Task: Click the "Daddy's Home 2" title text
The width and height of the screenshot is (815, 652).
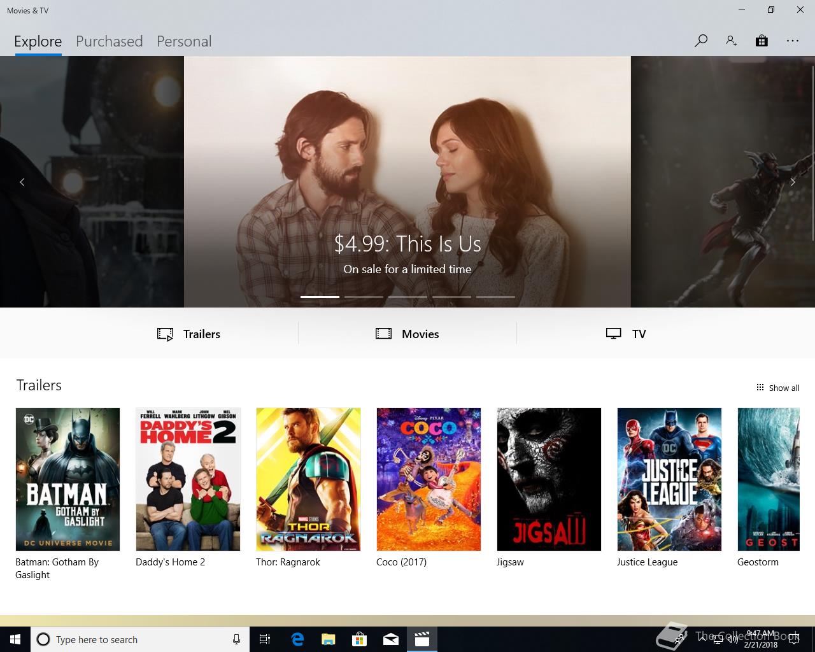Action: [x=170, y=562]
